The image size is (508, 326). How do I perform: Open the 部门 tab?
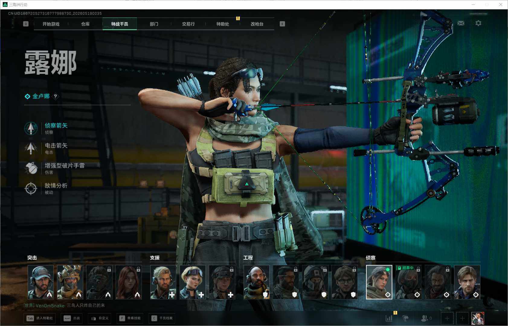[x=154, y=24]
